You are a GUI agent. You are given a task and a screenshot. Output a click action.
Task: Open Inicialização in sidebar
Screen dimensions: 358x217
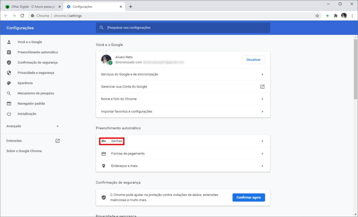click(x=27, y=114)
